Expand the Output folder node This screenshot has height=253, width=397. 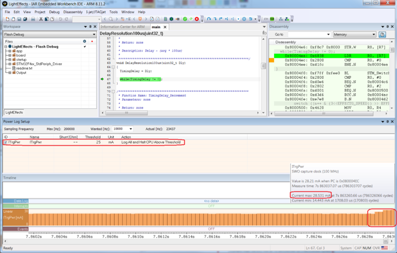(10, 73)
